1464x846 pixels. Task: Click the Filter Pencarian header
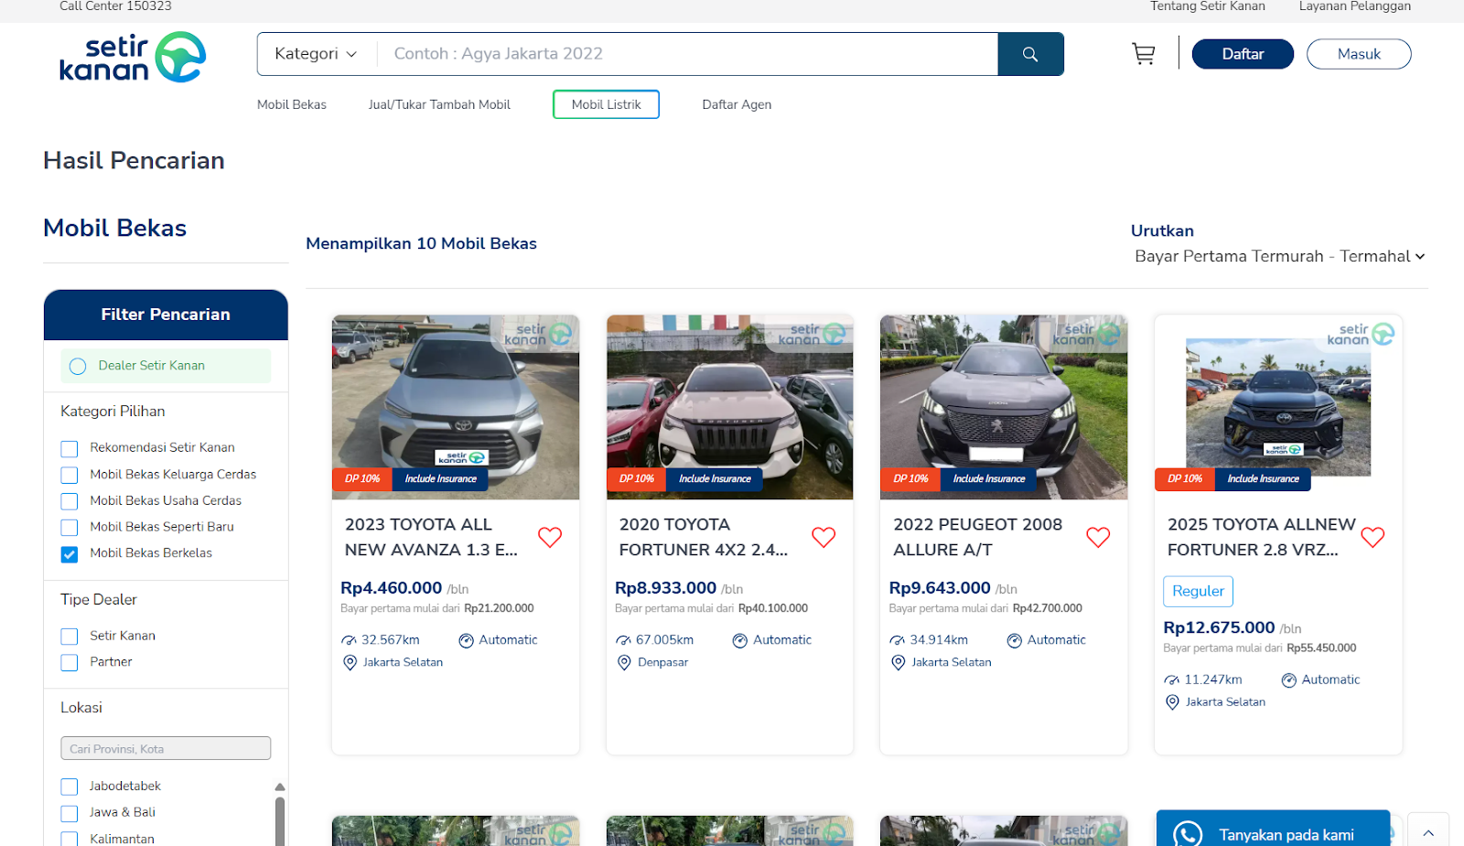tap(166, 315)
